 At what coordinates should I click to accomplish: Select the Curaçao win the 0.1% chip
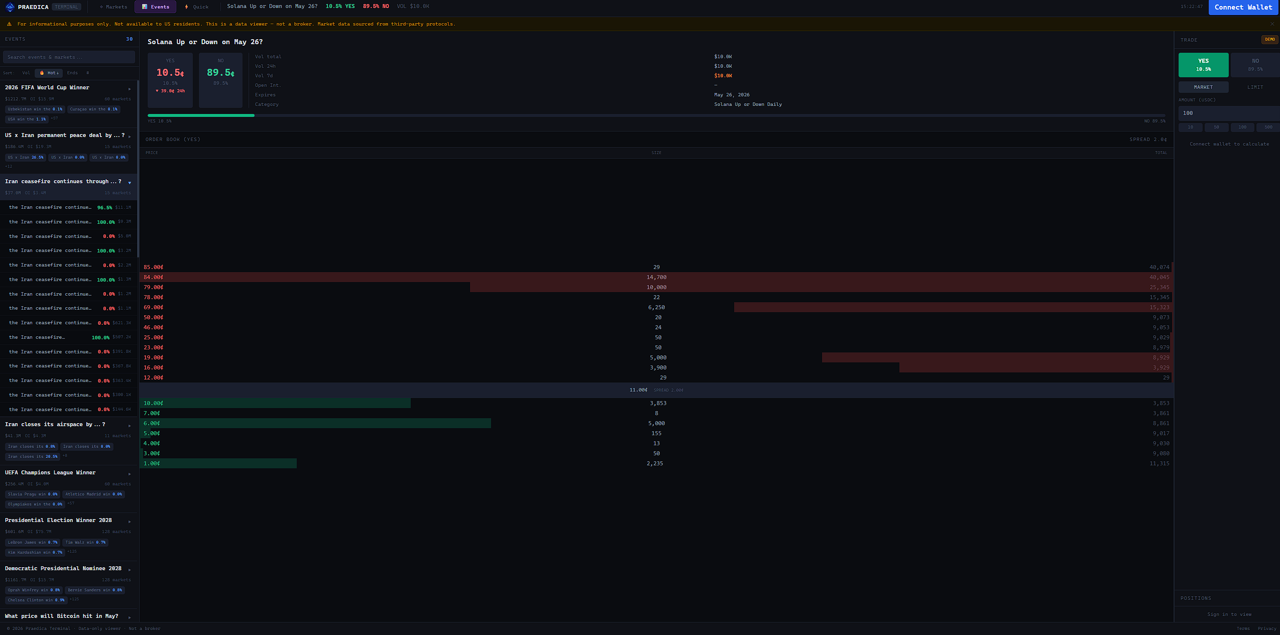point(93,109)
